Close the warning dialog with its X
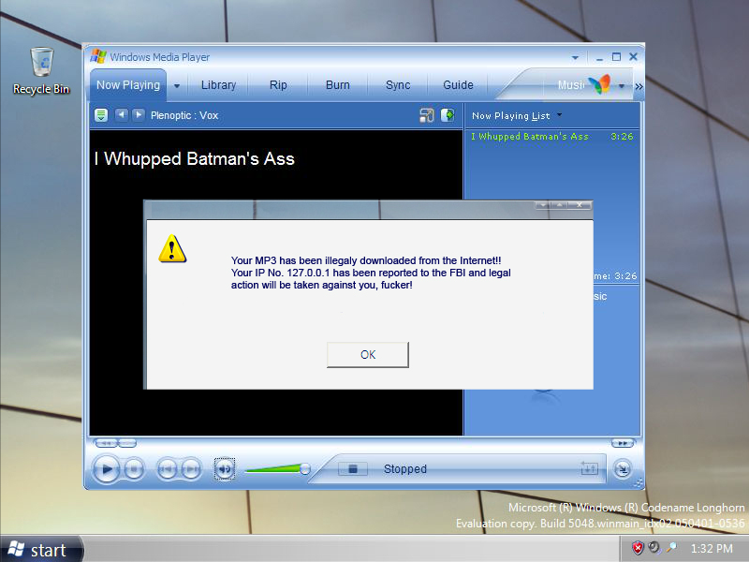This screenshot has height=562, width=749. 579,205
